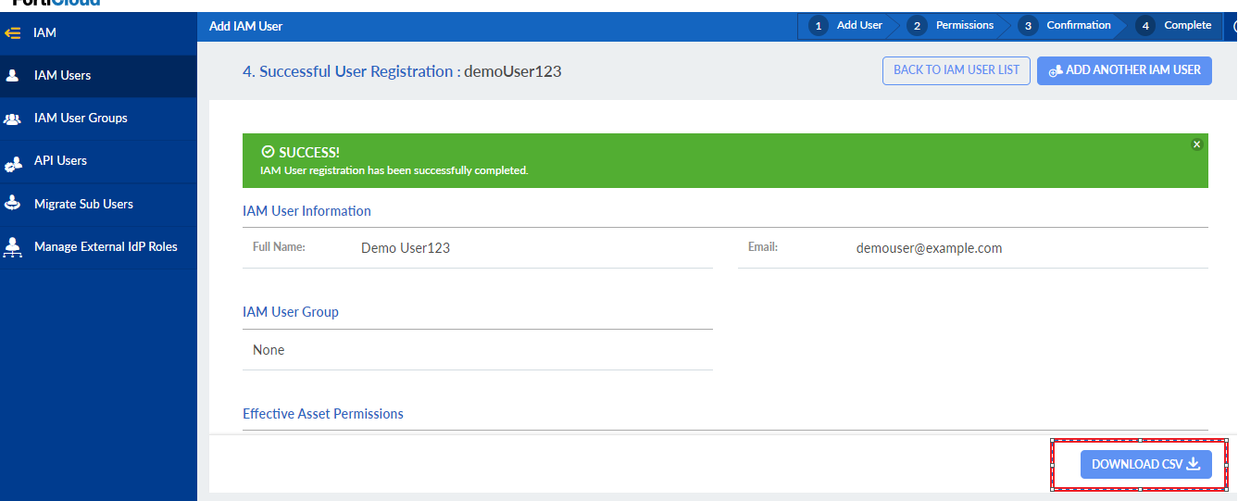Click Add Another IAM User button
This screenshot has width=1238, height=501.
pos(1124,70)
